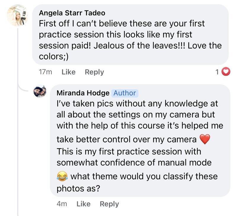View the reaction count of 1
The width and height of the screenshot is (237, 216).
217,72
